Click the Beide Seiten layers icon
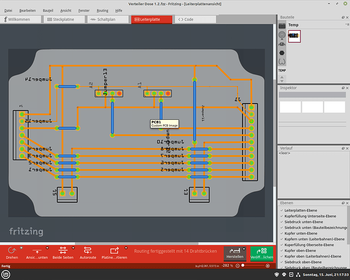350x280 pixels. coord(63,250)
